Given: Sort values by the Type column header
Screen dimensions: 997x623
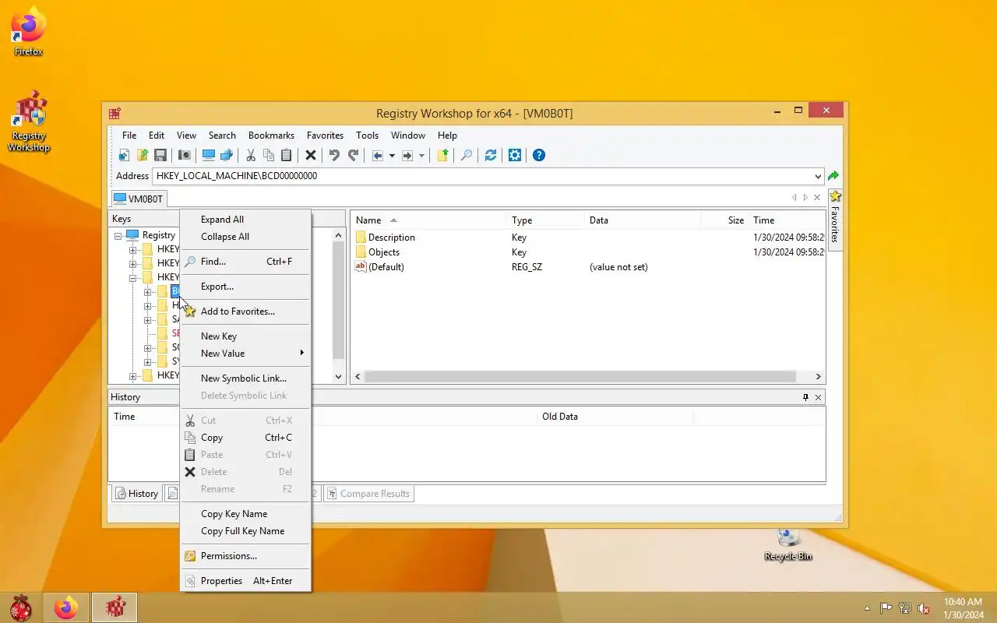Looking at the screenshot, I should (x=545, y=220).
